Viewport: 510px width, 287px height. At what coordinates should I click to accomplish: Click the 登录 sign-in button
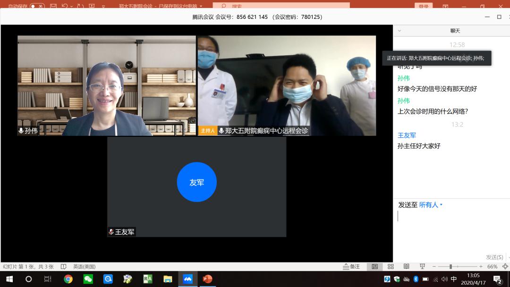coord(424,6)
